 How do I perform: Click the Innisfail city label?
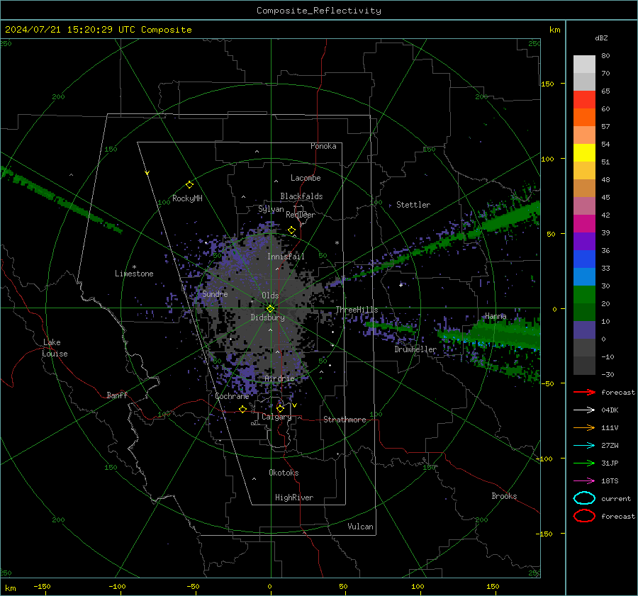[x=286, y=257]
